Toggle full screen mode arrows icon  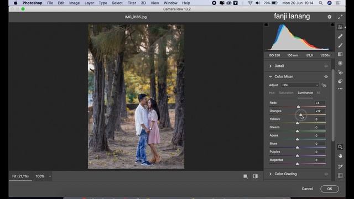click(x=340, y=17)
